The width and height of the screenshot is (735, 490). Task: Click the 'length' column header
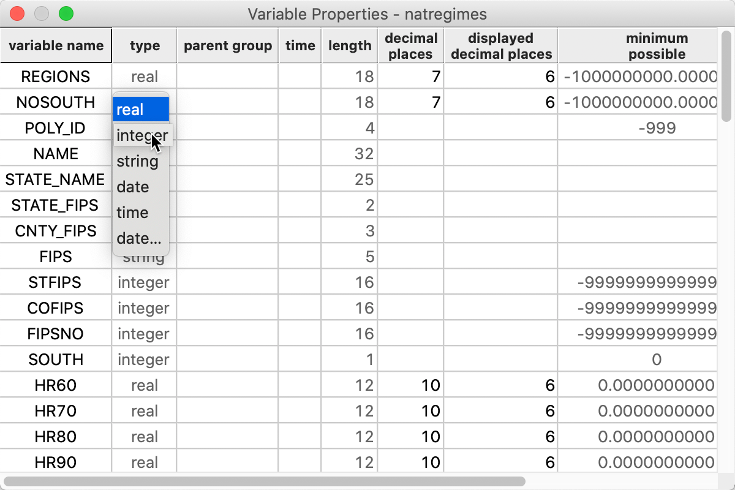[x=350, y=45]
